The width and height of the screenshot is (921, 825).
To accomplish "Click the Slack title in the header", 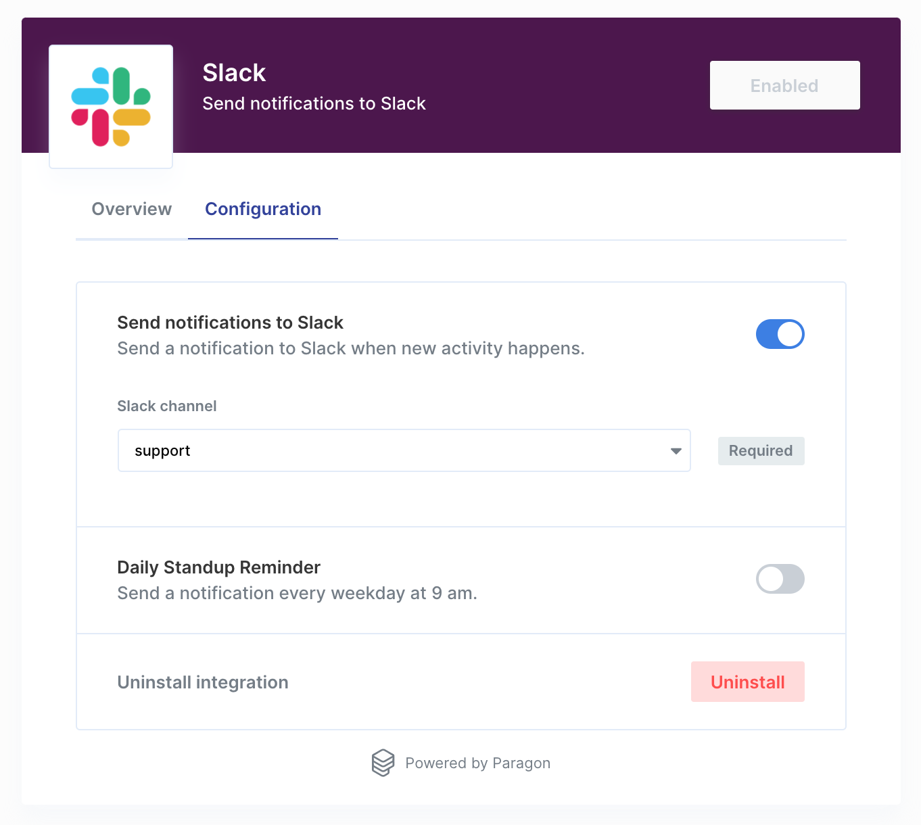I will tap(234, 73).
